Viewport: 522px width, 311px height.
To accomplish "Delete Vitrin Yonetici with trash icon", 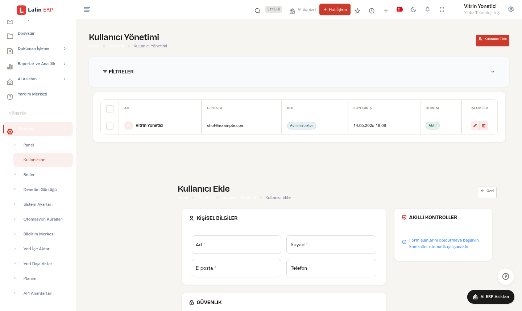I will [x=484, y=125].
